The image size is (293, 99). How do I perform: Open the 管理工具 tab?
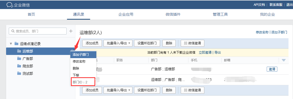coord(220,14)
